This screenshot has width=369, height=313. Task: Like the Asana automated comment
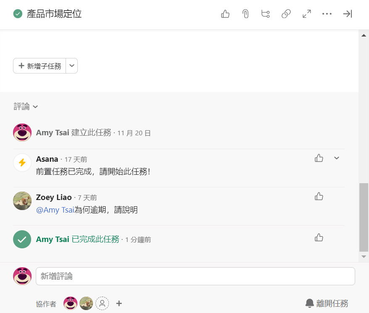(x=319, y=158)
